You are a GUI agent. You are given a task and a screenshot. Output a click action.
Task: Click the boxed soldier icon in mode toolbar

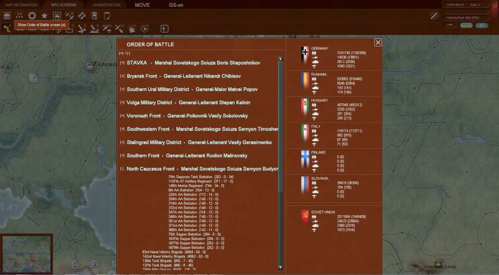(164, 29)
